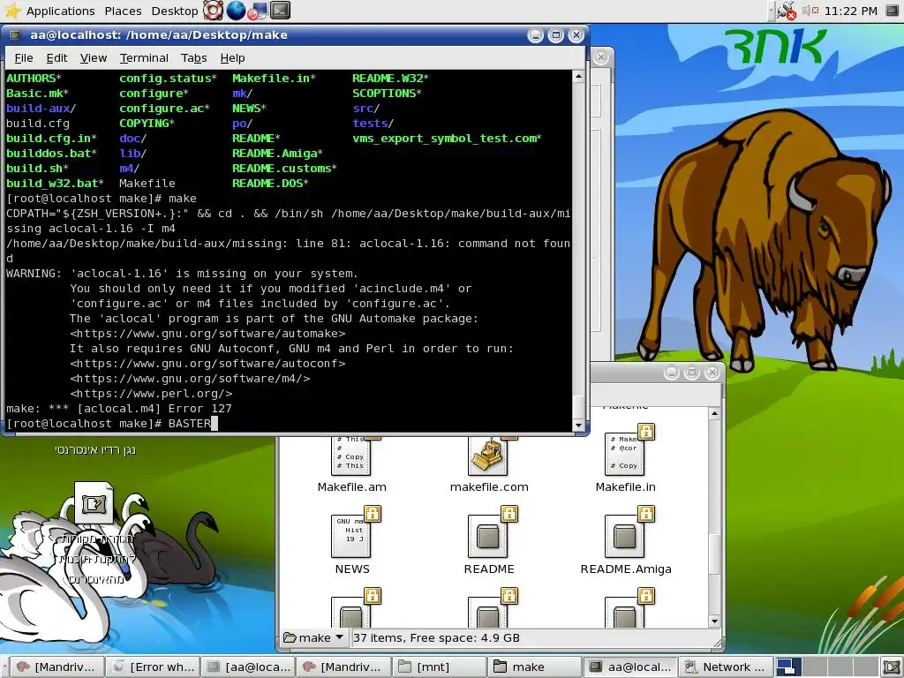Click terminal scrollbar down arrow
Image resolution: width=904 pixels, height=678 pixels.
[x=579, y=426]
